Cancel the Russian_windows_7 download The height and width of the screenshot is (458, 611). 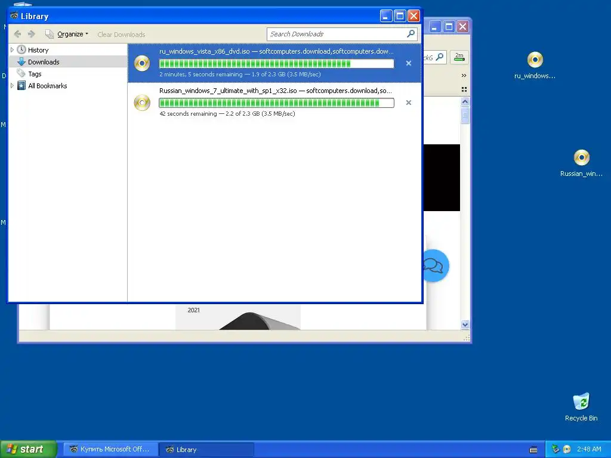tap(408, 103)
